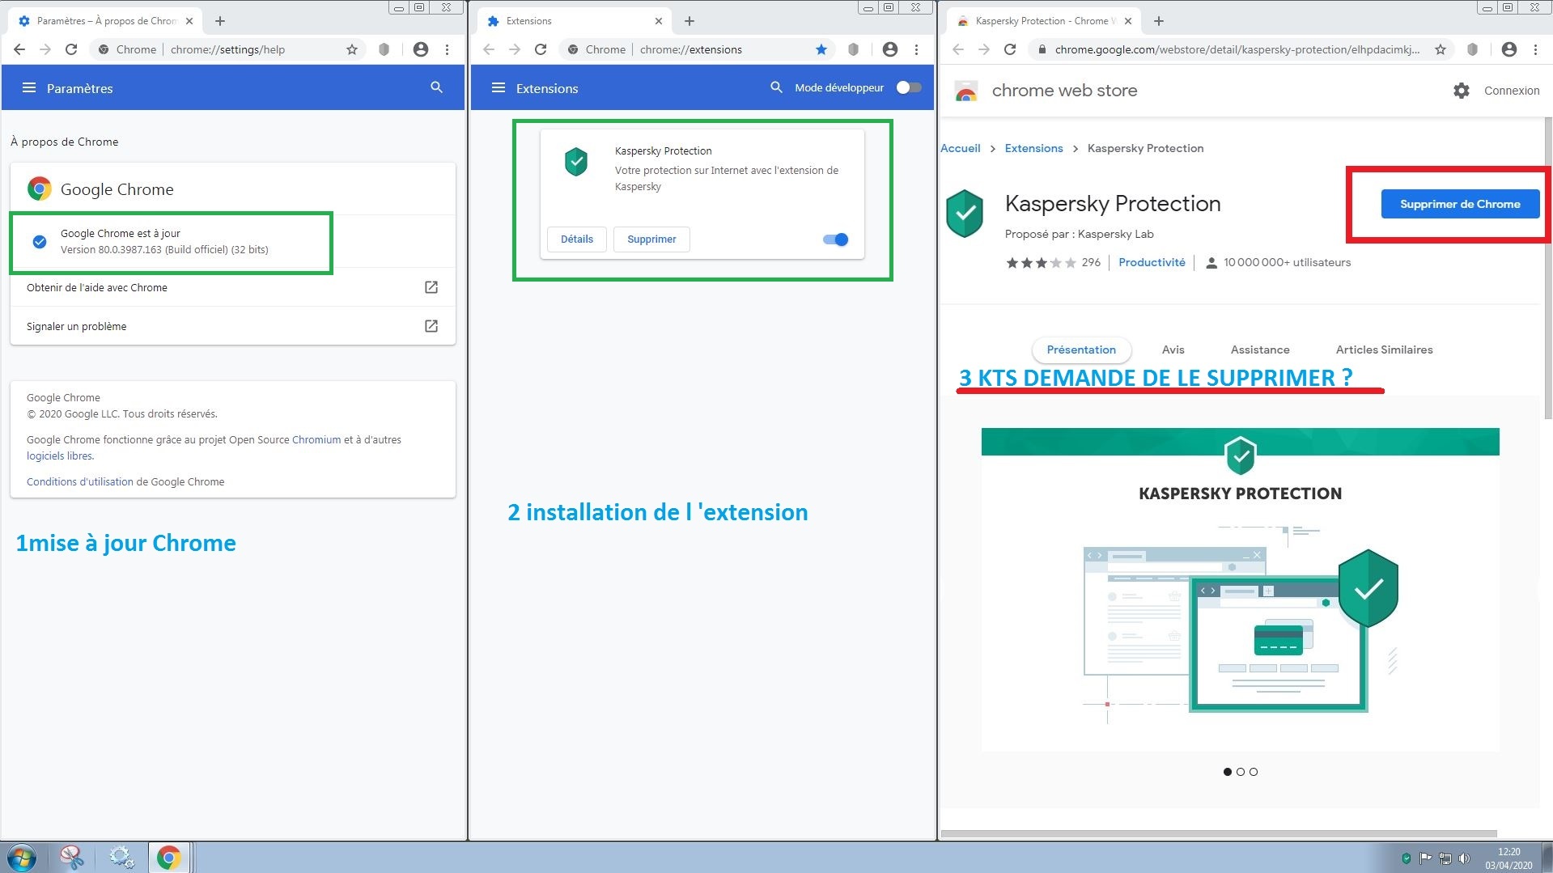This screenshot has width=1553, height=873.
Task: Open Obtenir de l'aide avec Chrome
Action: pyautogui.click(x=233, y=287)
